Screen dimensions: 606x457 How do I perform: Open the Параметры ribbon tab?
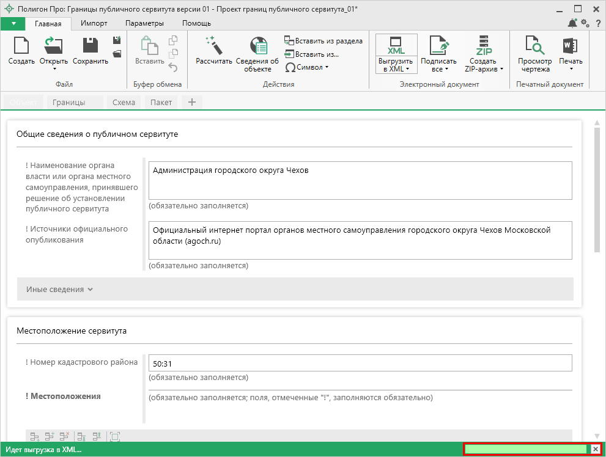(144, 23)
